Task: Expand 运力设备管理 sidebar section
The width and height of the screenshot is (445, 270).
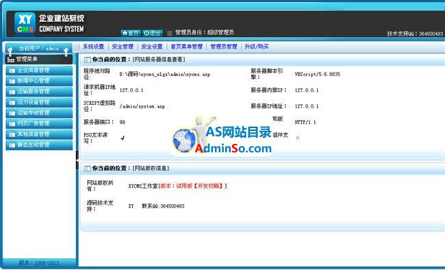Action: click(x=39, y=102)
